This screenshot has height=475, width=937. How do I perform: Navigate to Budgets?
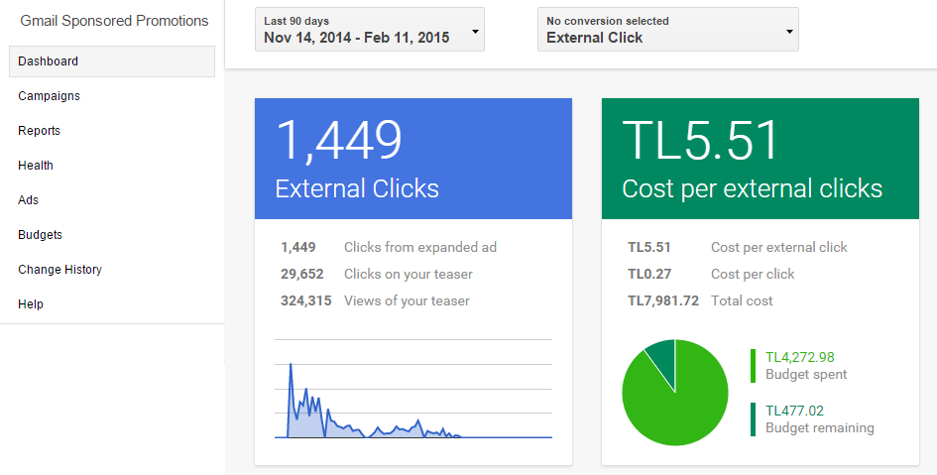(x=41, y=235)
